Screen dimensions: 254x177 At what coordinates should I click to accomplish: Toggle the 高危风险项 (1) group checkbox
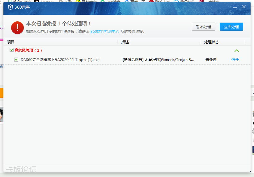click(x=11, y=50)
